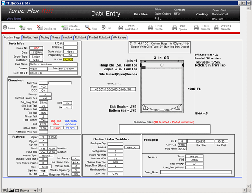Open the P & L data file
Screen dimensions: 252x193
pos(158,18)
